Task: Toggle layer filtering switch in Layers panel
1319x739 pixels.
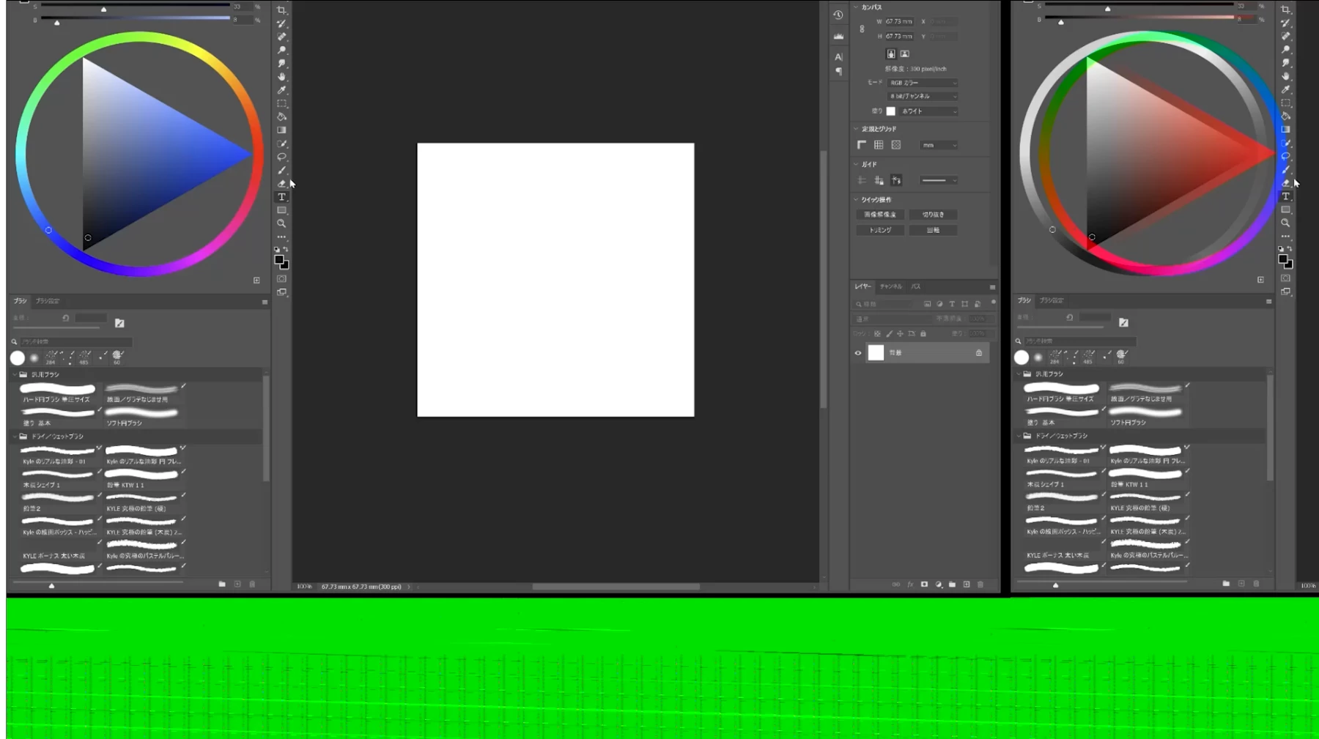Action: pyautogui.click(x=994, y=302)
